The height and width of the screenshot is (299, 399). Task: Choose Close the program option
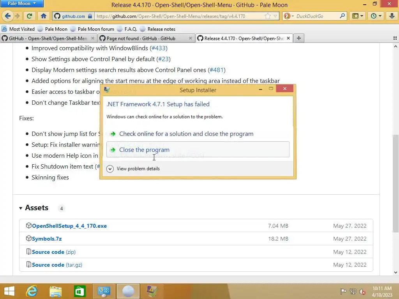coord(198,149)
